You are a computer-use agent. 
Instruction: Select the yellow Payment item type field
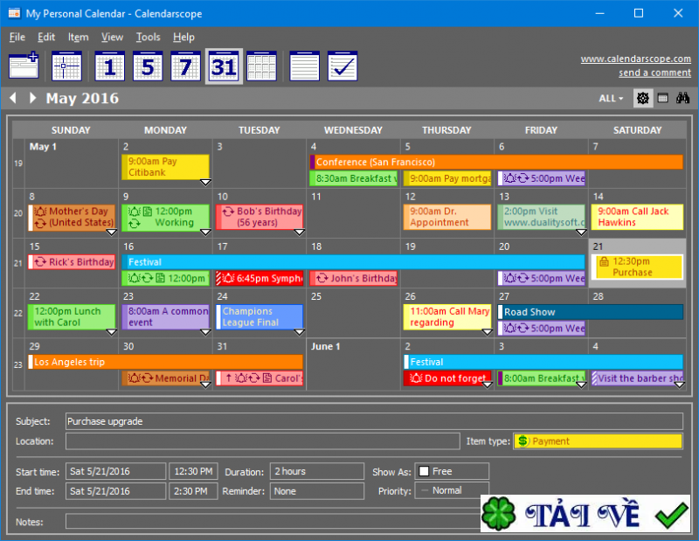click(598, 441)
